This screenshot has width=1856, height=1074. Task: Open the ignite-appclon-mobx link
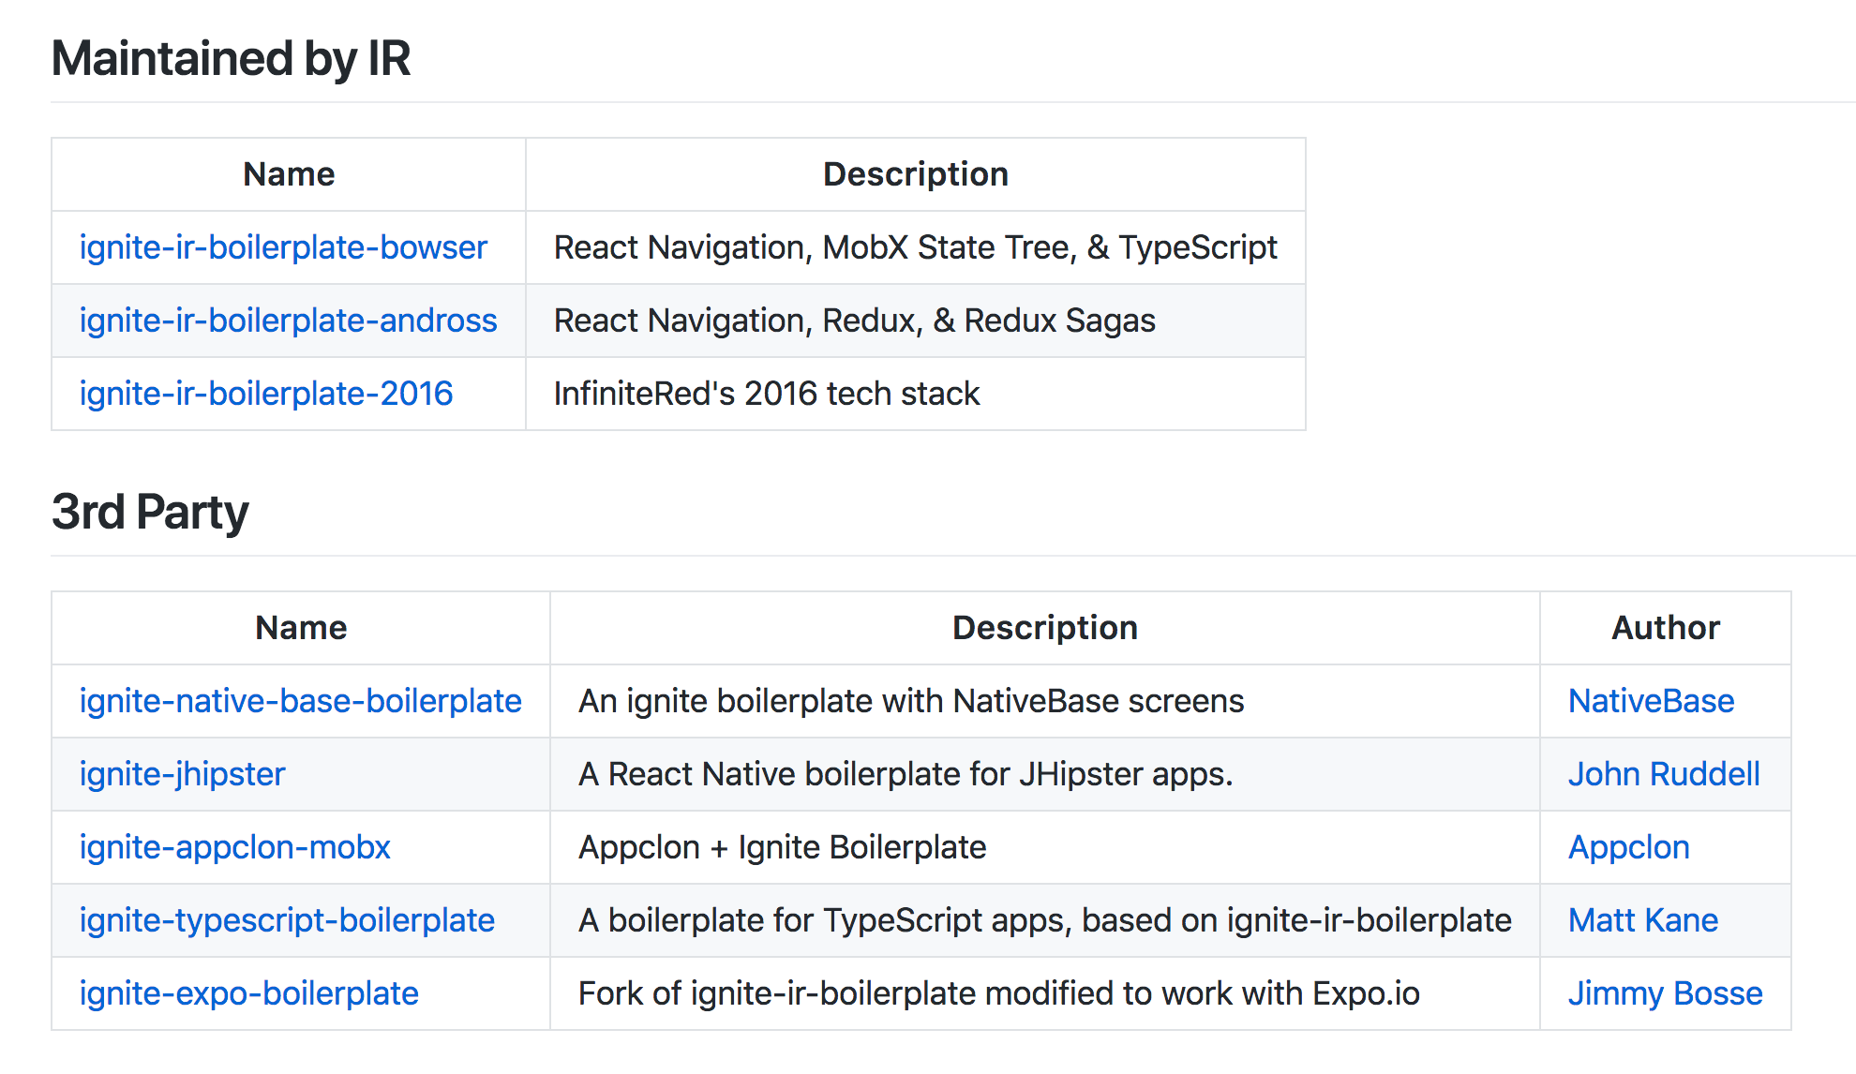coord(234,847)
